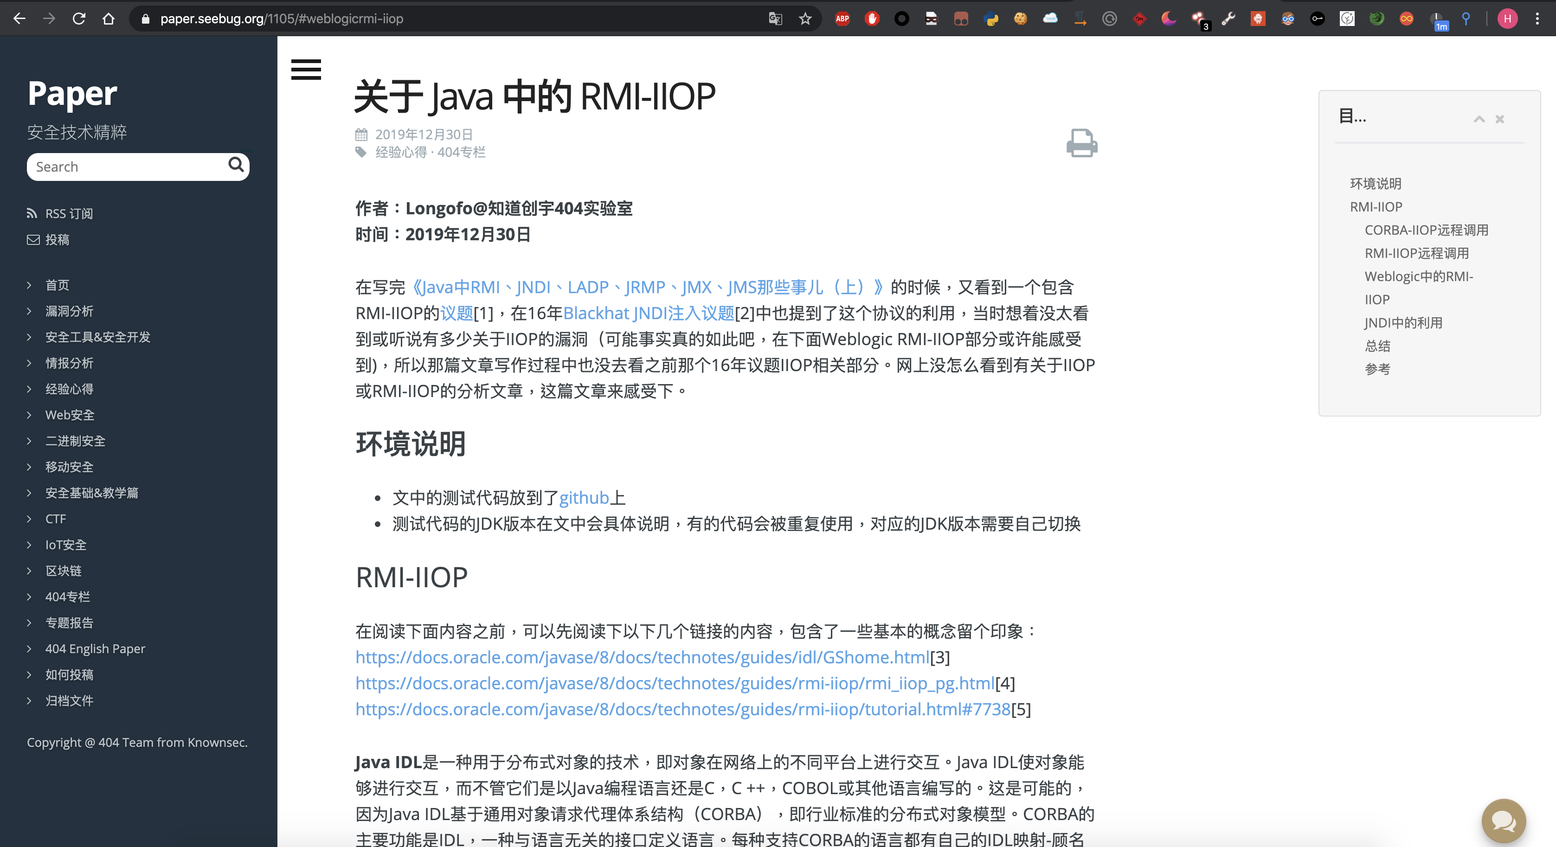The width and height of the screenshot is (1556, 847).
Task: Click the hamburger sidebar toggle icon
Action: click(306, 70)
